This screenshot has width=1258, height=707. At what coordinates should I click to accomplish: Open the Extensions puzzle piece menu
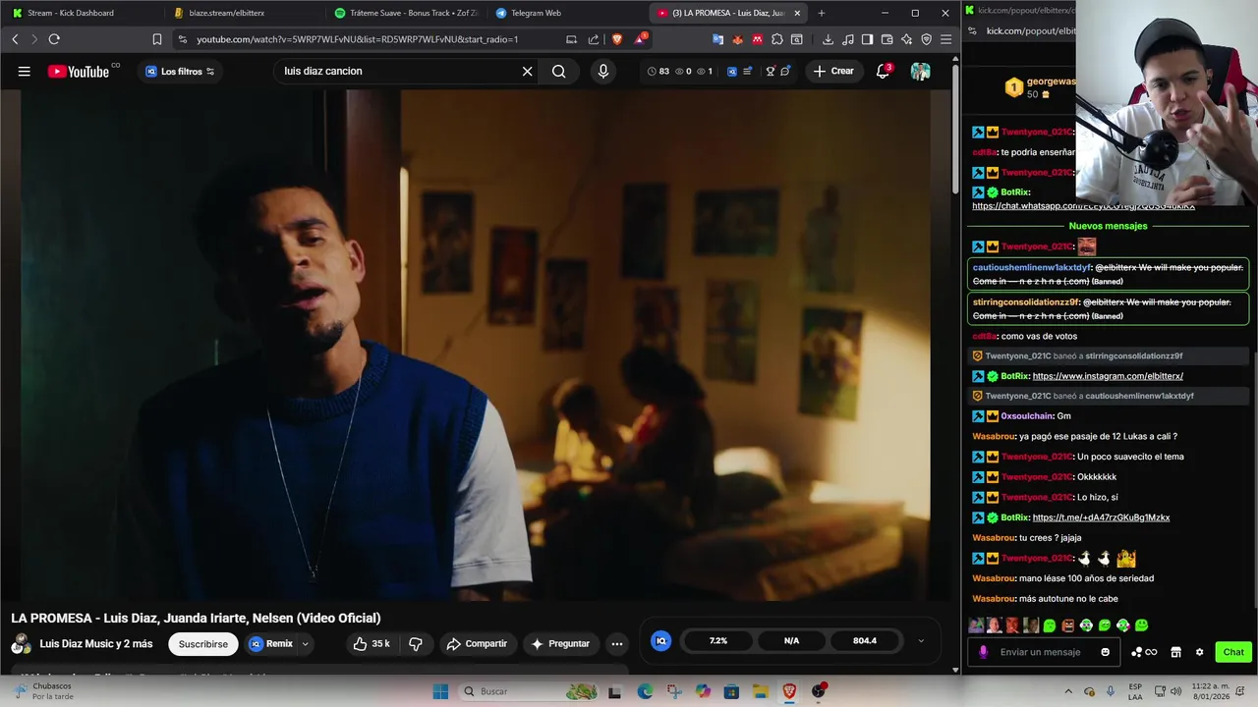[x=777, y=39]
